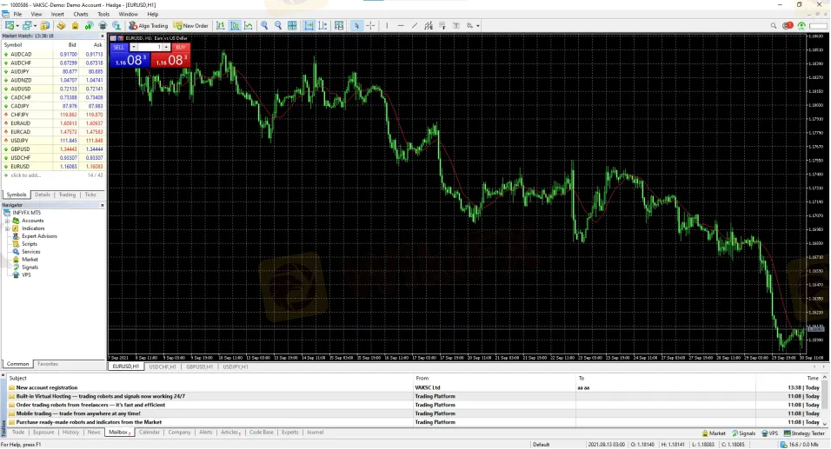Switch to USDCHF,H1 chart tab
Viewport: 831px width, 449px height.
163,367
